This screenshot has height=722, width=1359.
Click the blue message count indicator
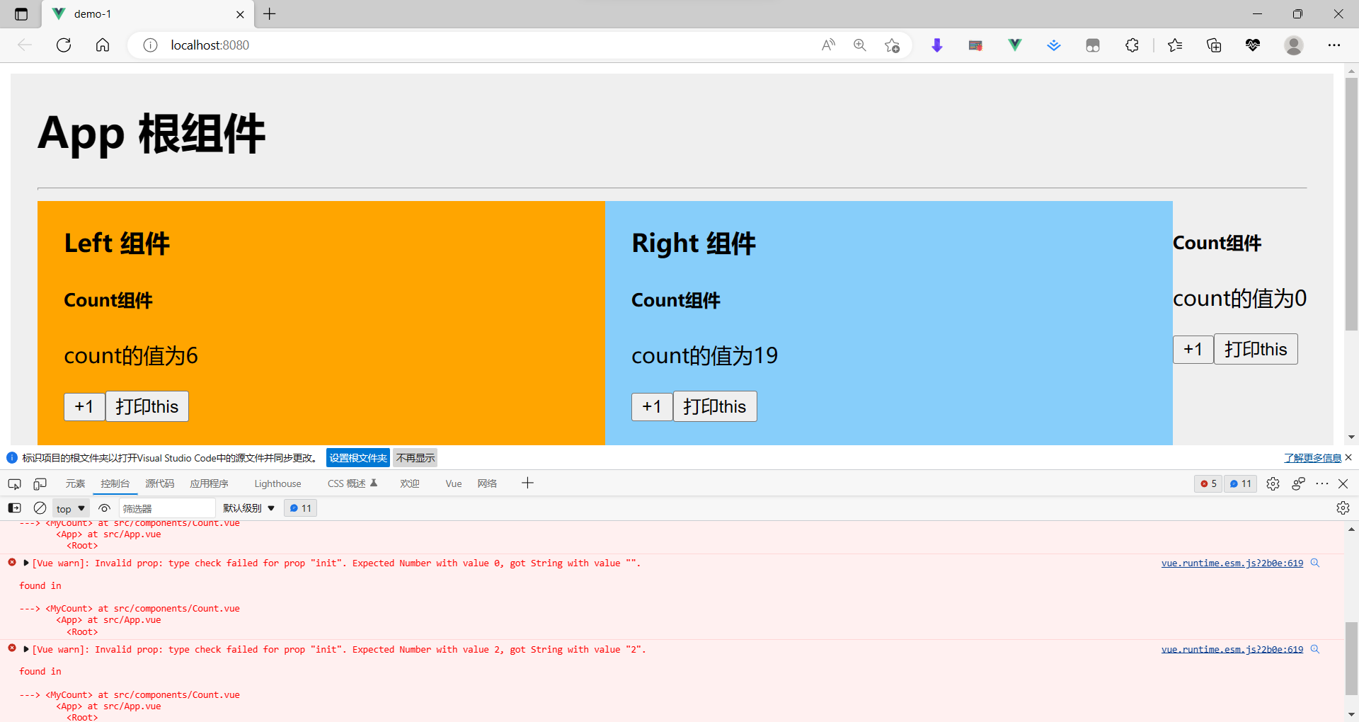coord(1240,483)
